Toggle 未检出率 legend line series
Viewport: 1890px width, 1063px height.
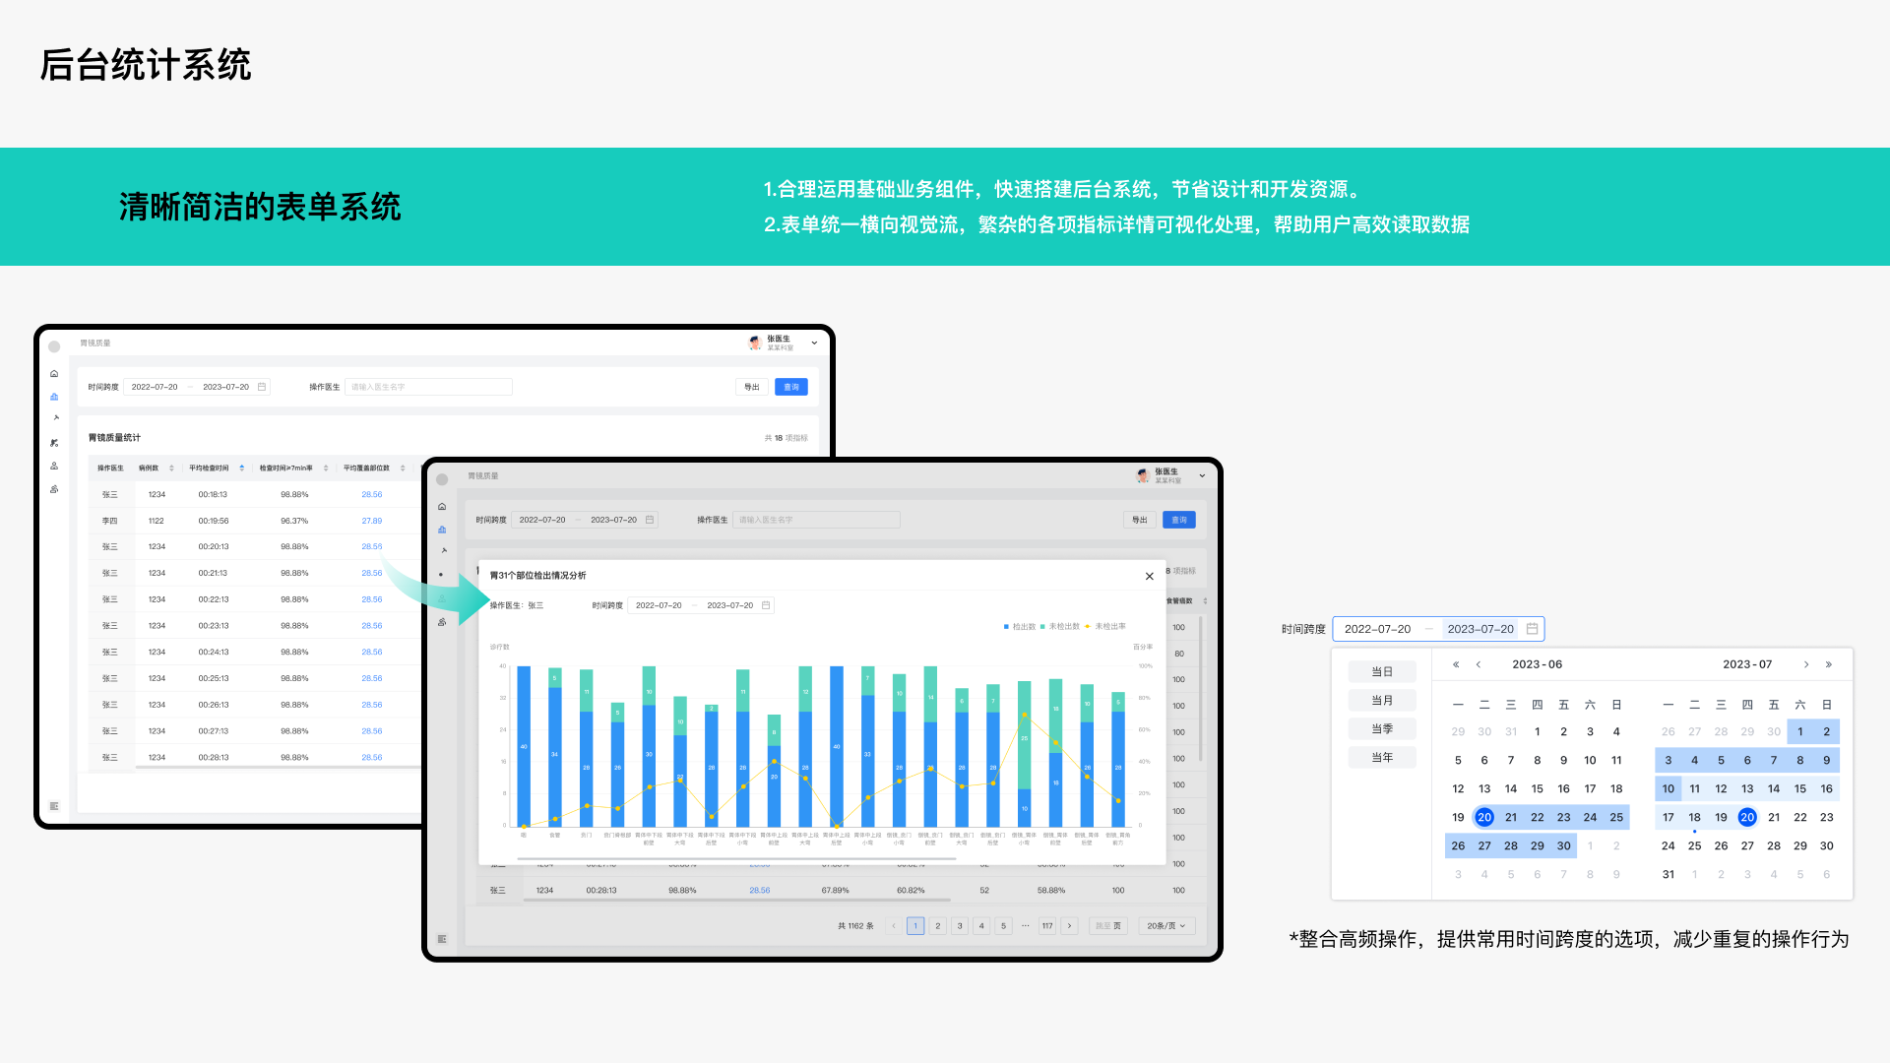(x=1105, y=627)
